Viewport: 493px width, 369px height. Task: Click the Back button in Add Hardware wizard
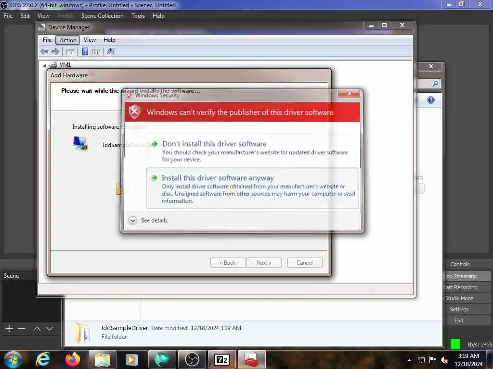(x=228, y=263)
